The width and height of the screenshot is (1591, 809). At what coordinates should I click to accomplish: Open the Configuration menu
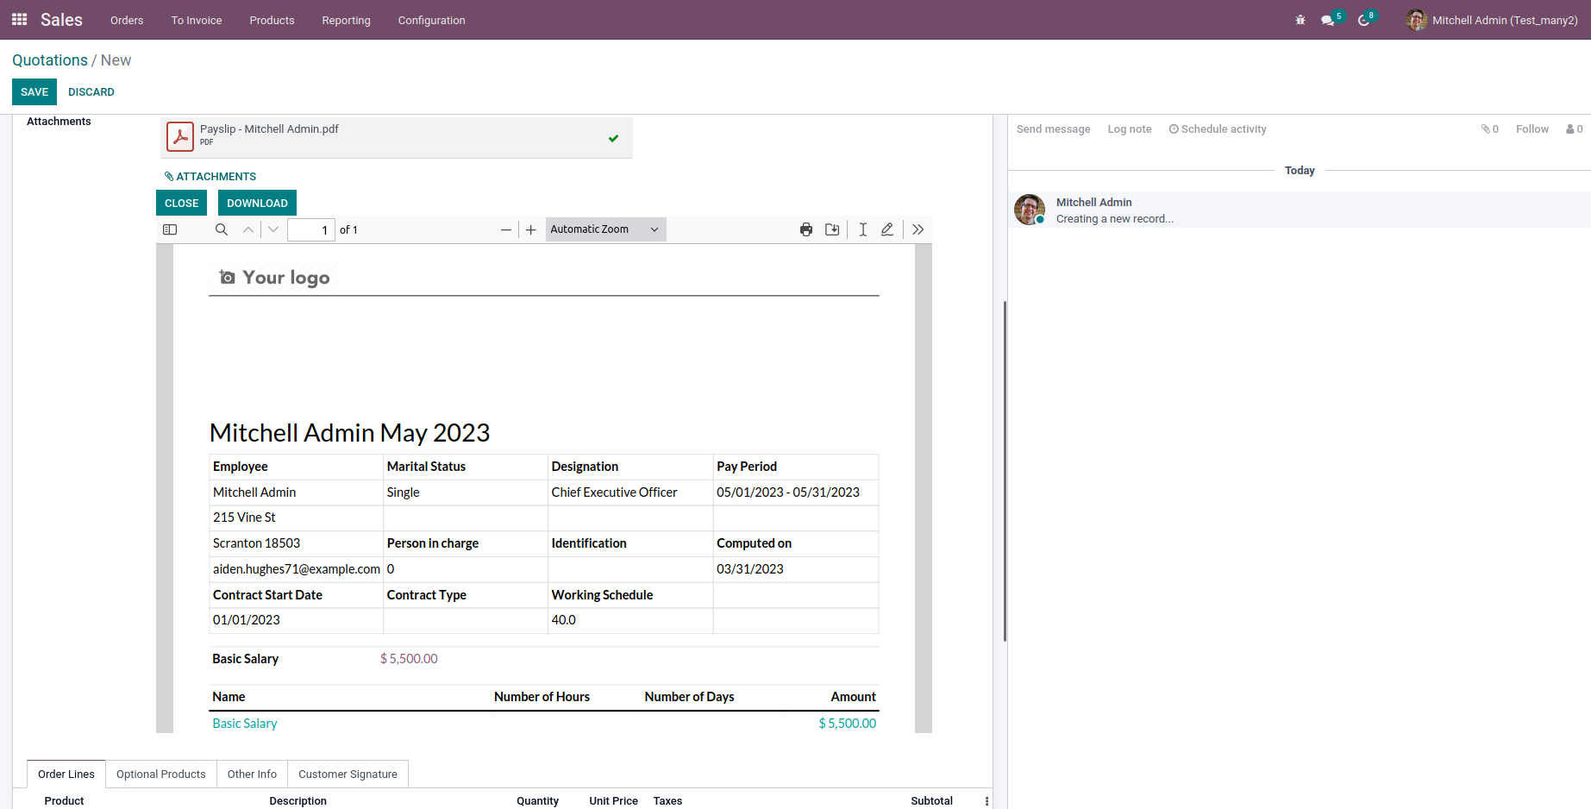point(431,20)
